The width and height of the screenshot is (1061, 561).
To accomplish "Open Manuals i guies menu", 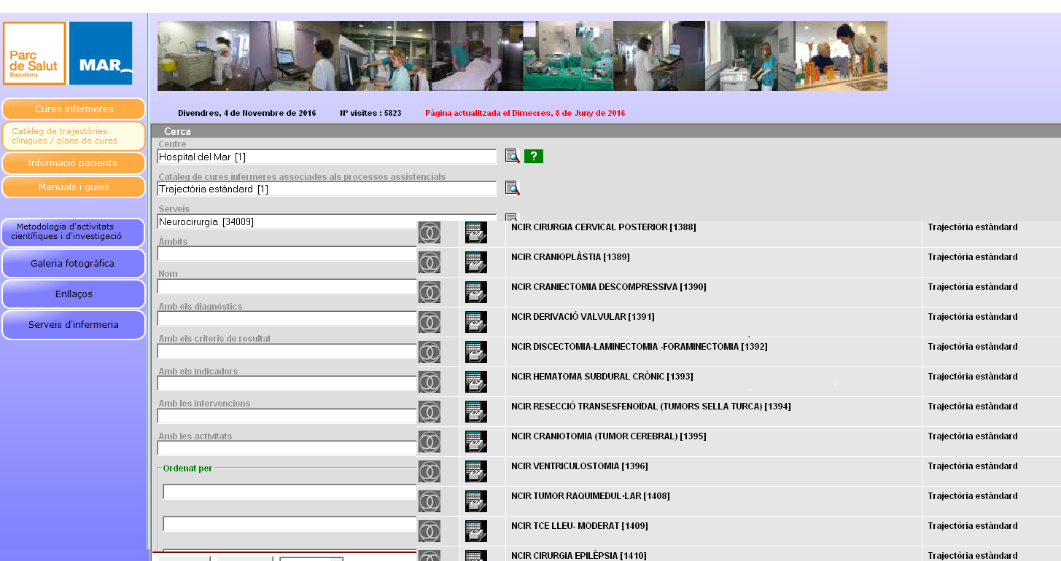I will pyautogui.click(x=74, y=187).
